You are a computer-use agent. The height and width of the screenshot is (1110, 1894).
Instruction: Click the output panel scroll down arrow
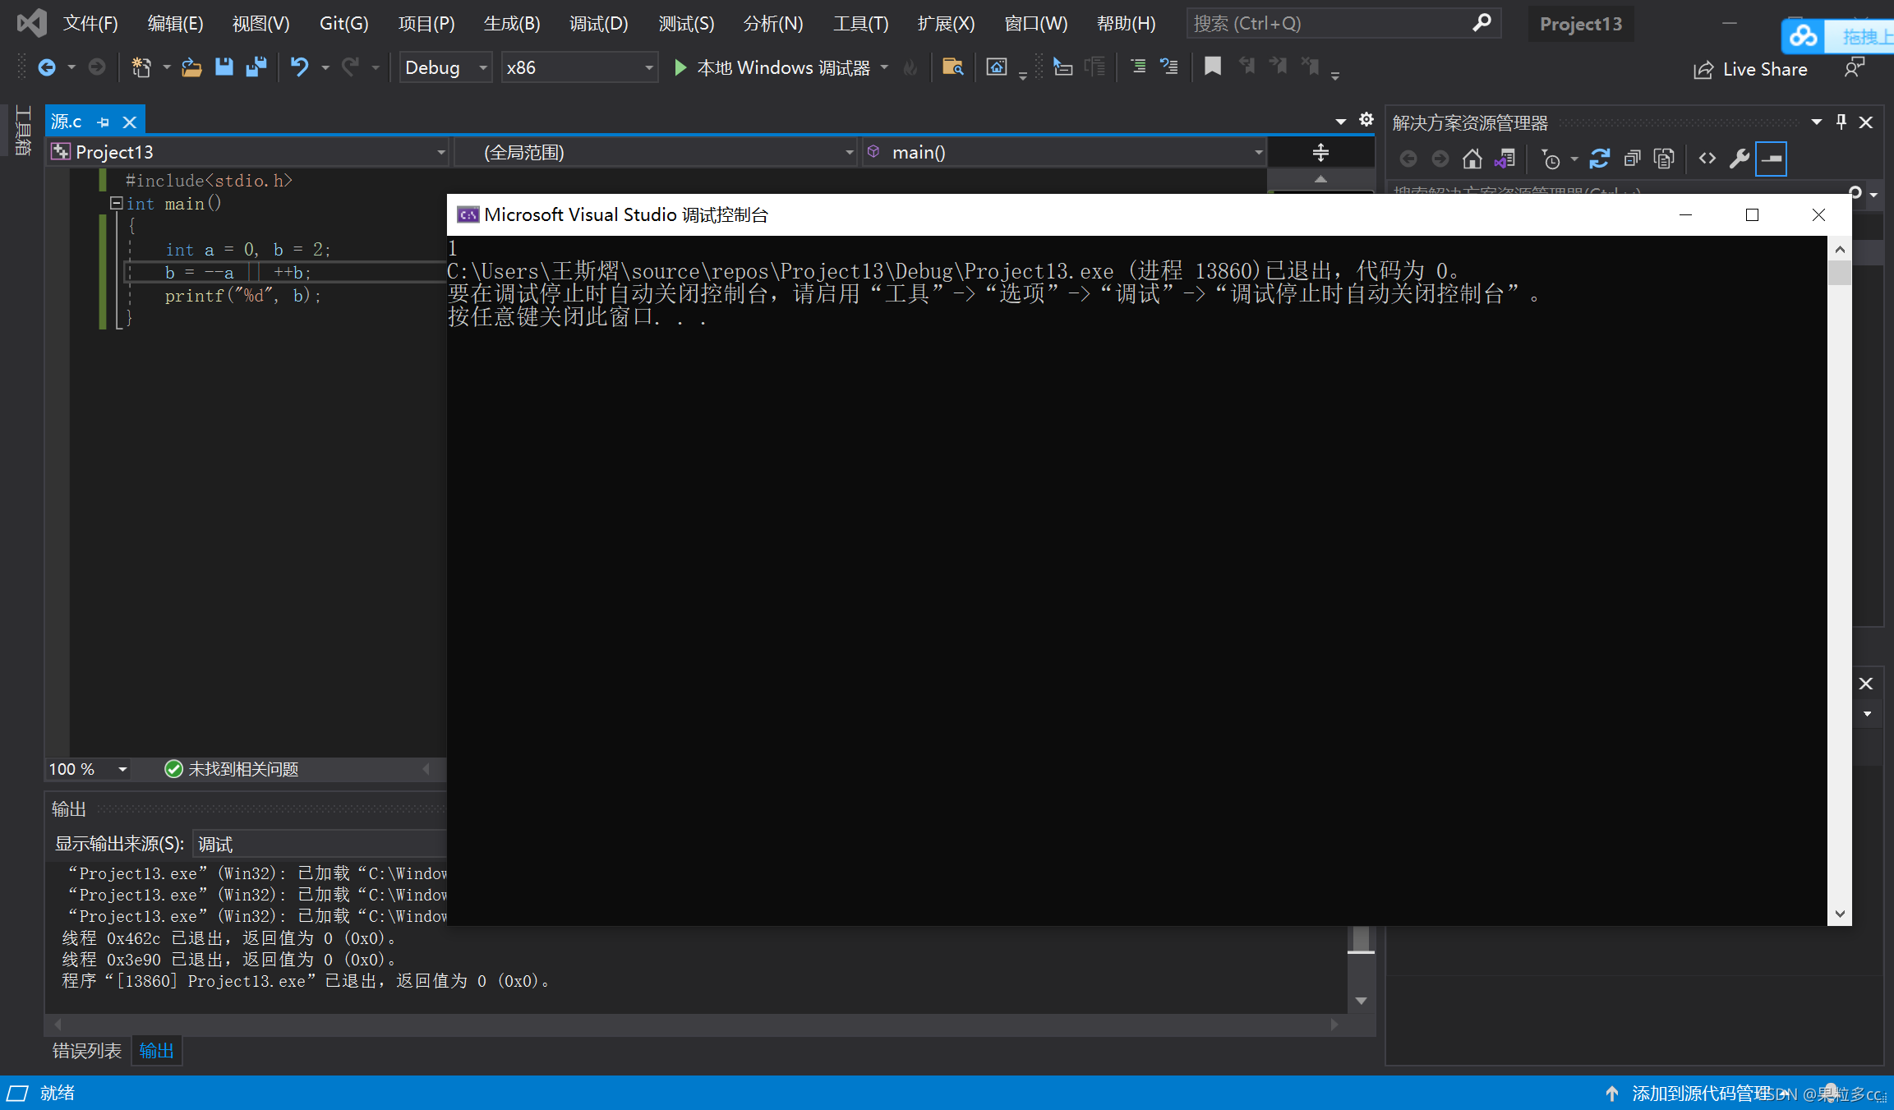[x=1361, y=1001]
